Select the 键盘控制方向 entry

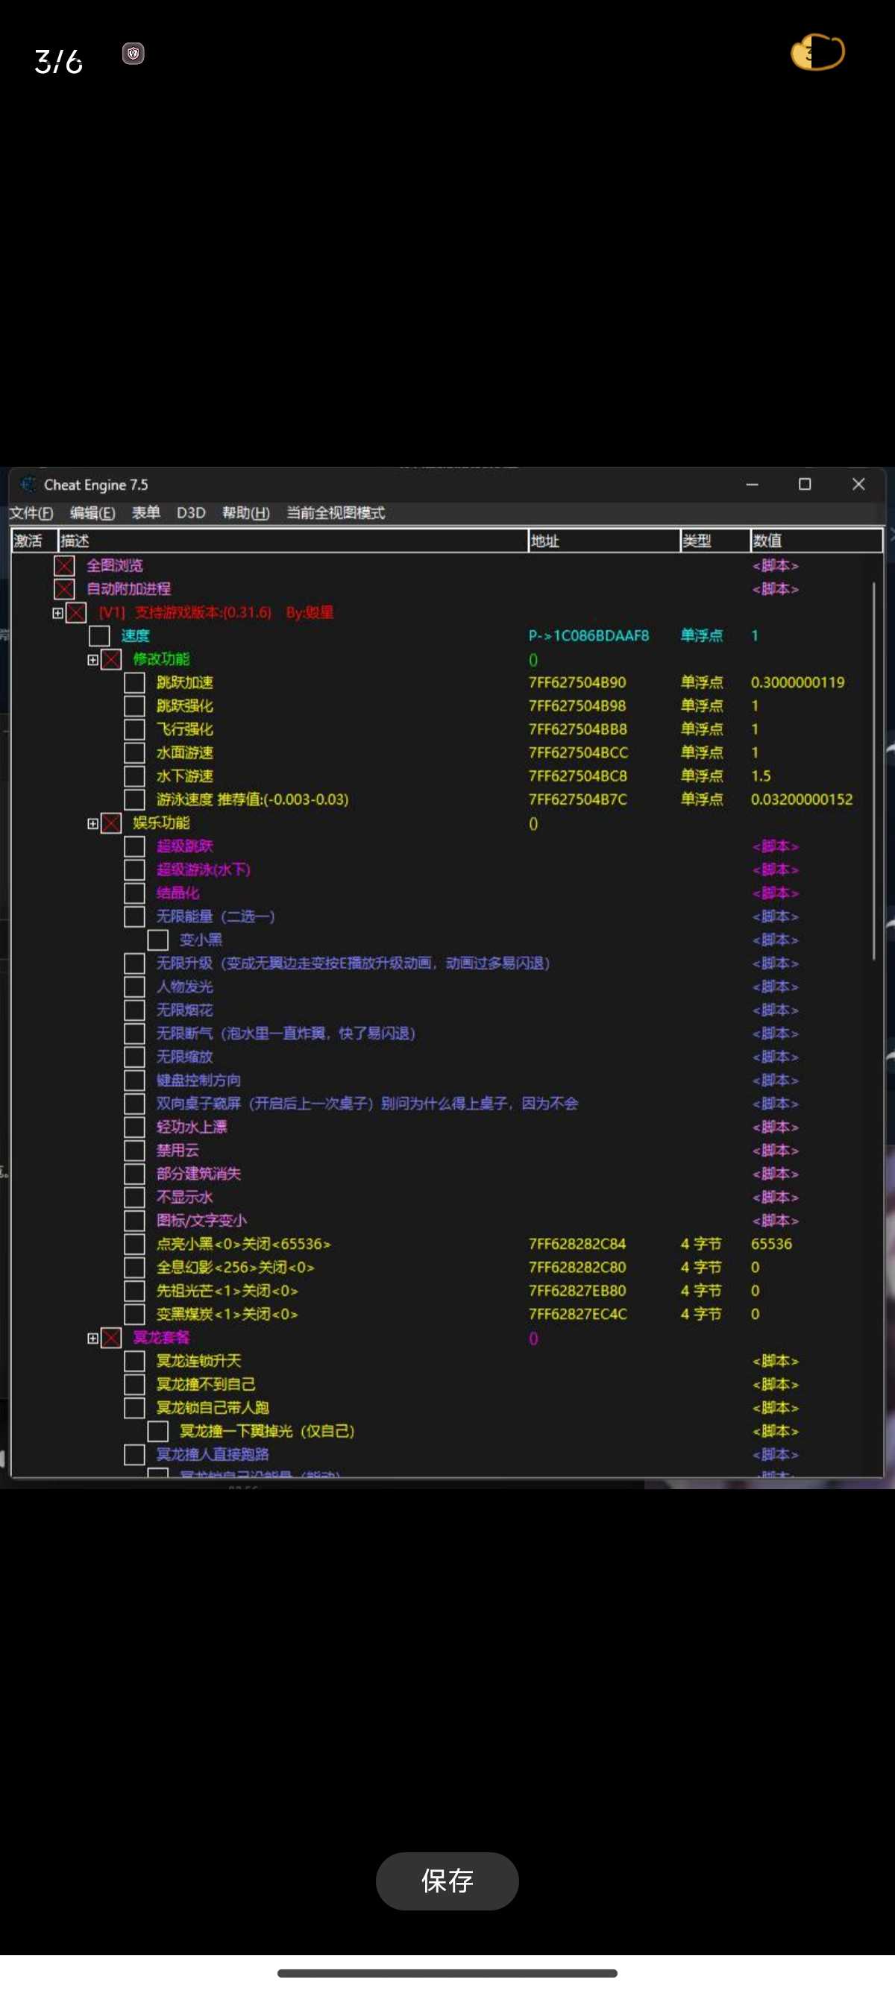click(198, 1080)
